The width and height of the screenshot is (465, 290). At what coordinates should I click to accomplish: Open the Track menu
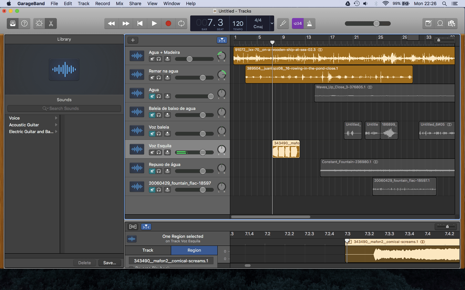83,4
